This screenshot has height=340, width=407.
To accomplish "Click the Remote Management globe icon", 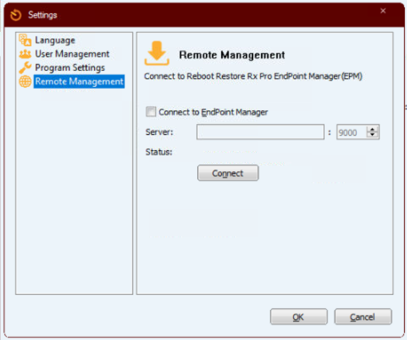I will point(25,81).
